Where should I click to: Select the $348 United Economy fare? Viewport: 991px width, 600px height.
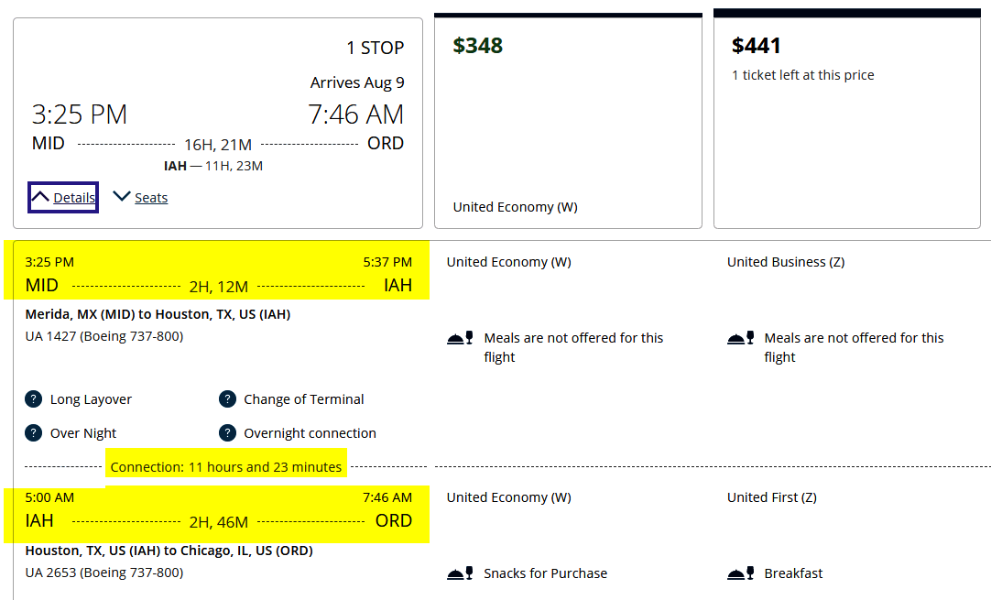(568, 121)
